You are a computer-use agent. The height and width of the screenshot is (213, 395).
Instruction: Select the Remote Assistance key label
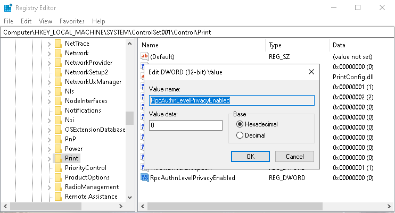pyautogui.click(x=91, y=197)
